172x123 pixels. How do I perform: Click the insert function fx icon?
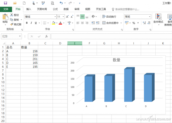(46, 36)
